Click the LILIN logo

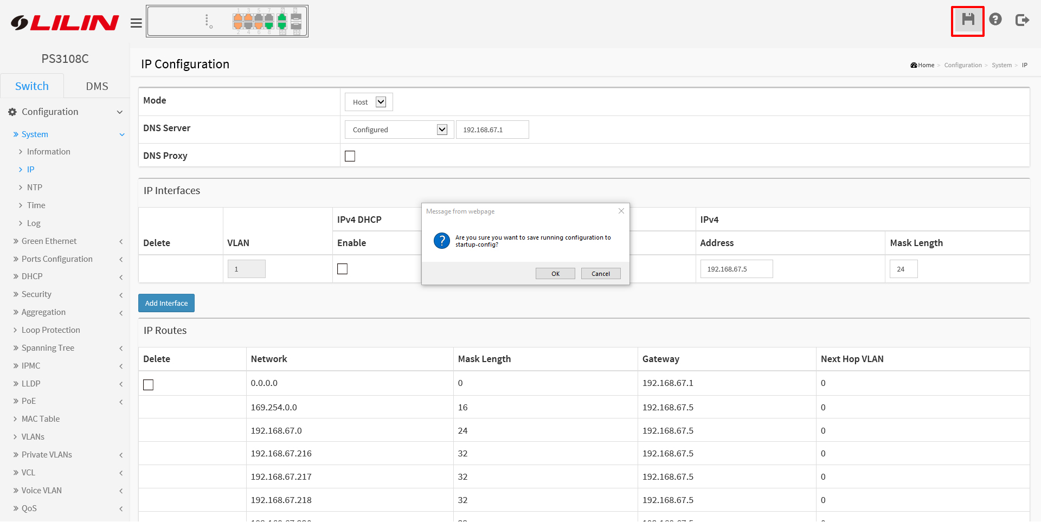[x=65, y=22]
